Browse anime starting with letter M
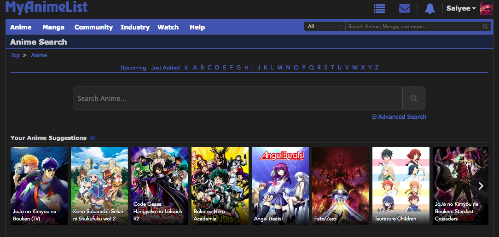This screenshot has height=237, width=499. (x=280, y=68)
